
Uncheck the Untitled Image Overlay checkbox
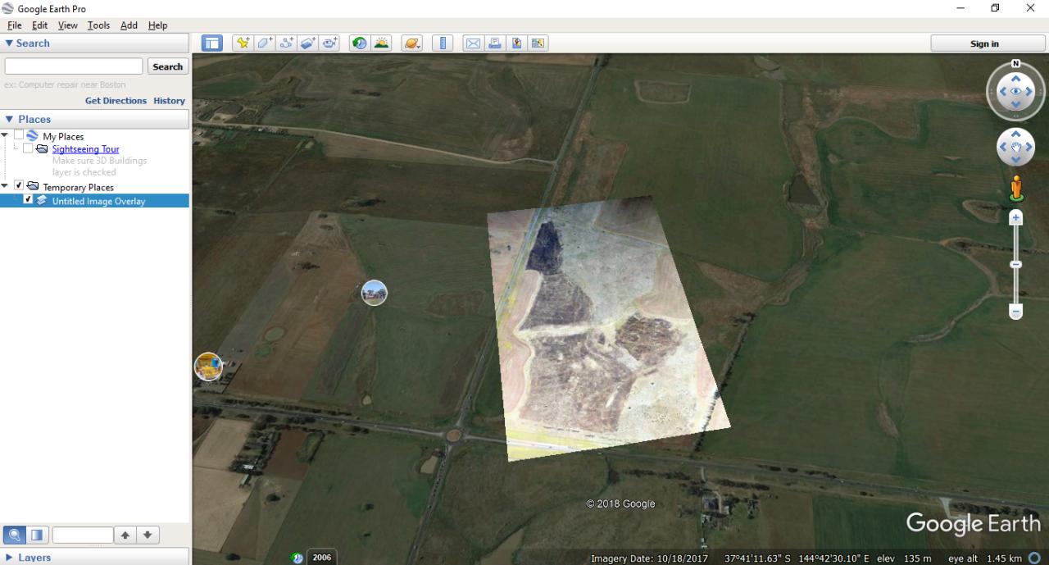pyautogui.click(x=29, y=200)
